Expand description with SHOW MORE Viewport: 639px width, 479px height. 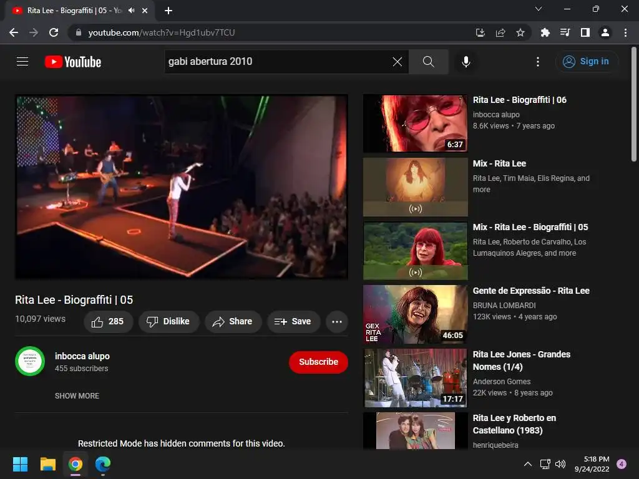pyautogui.click(x=77, y=396)
